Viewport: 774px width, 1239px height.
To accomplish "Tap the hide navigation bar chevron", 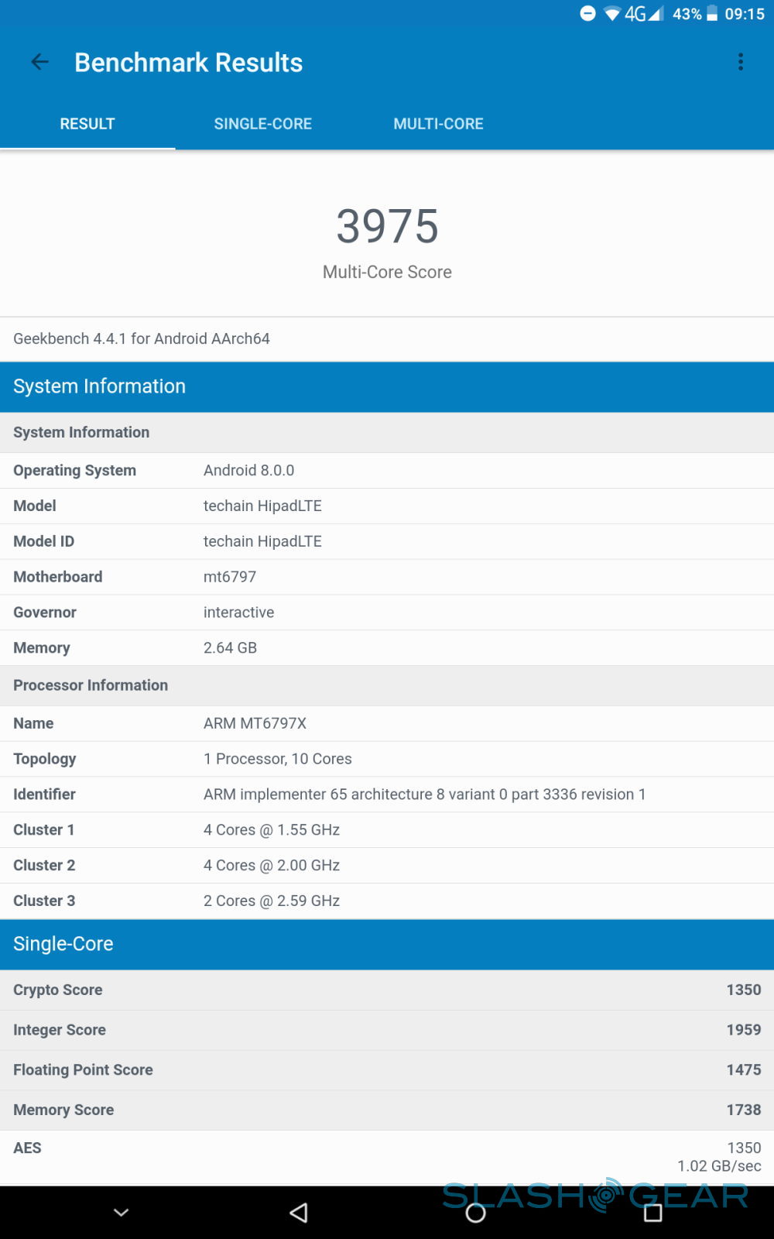I will pos(122,1213).
